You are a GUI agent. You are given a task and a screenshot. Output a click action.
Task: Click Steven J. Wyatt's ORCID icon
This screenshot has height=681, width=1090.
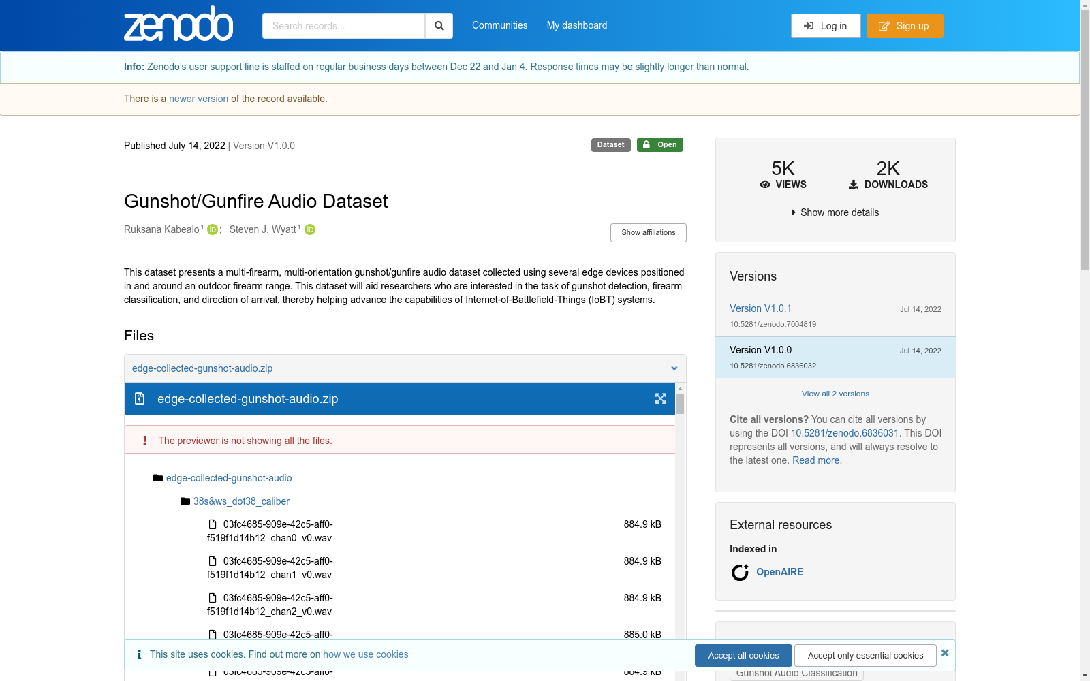(x=310, y=229)
